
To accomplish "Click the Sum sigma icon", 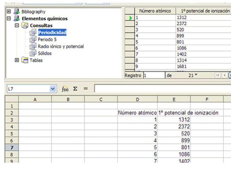I will tap(75, 89).
